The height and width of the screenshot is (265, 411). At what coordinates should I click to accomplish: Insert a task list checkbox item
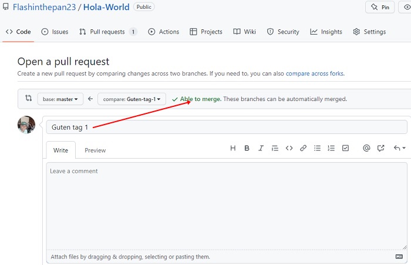[x=345, y=148]
